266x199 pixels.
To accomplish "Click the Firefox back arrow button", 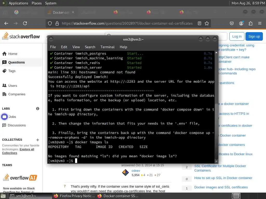I will [6, 23].
